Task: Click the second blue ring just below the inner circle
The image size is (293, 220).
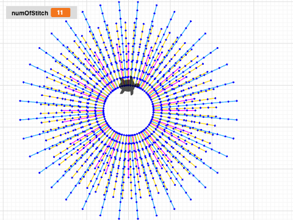Action: [x=129, y=144]
